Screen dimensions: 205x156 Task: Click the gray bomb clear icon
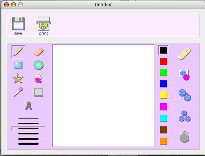point(184,137)
